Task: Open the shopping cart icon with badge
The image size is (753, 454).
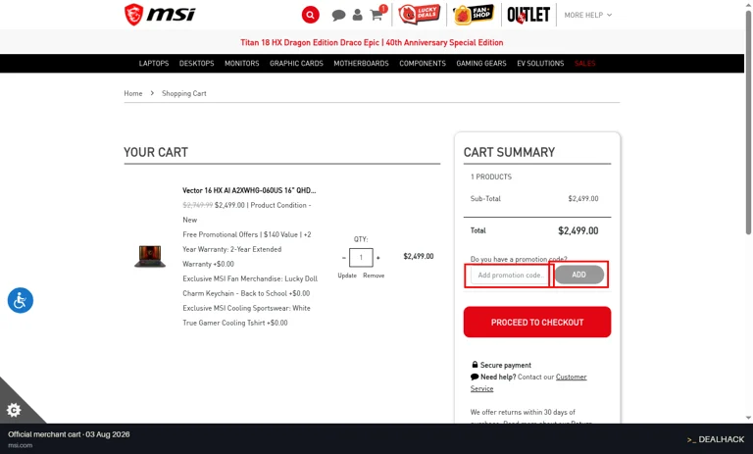Action: (x=377, y=14)
